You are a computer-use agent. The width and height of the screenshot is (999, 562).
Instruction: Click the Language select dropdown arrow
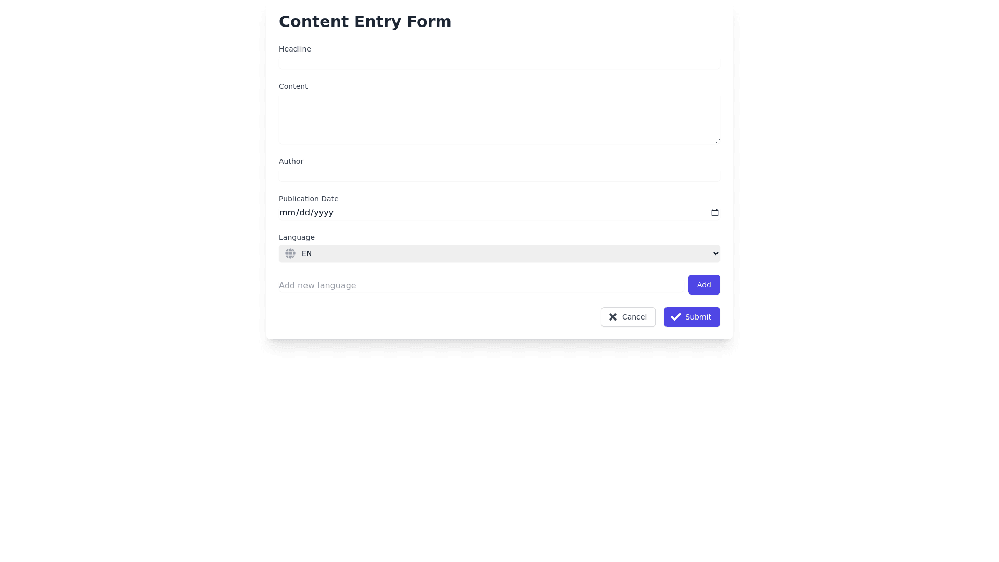[x=715, y=253]
